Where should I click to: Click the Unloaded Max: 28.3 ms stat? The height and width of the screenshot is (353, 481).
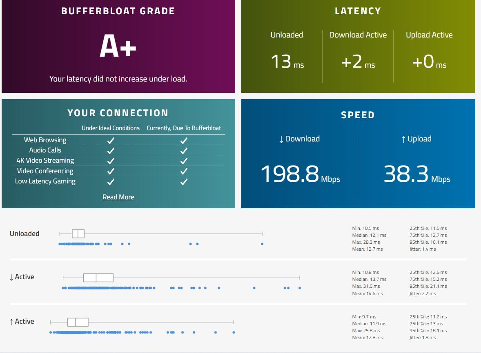(x=366, y=242)
